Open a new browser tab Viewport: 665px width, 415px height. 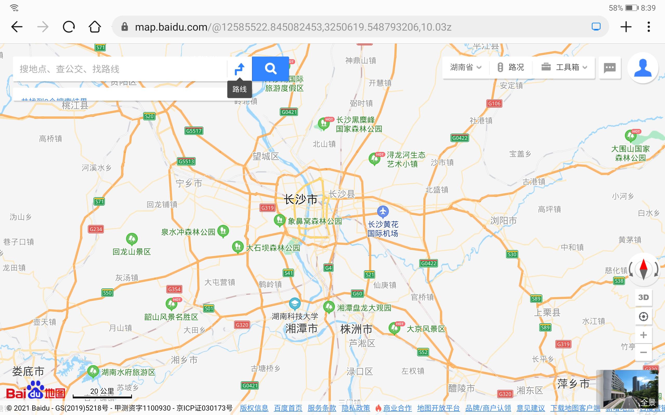click(626, 27)
